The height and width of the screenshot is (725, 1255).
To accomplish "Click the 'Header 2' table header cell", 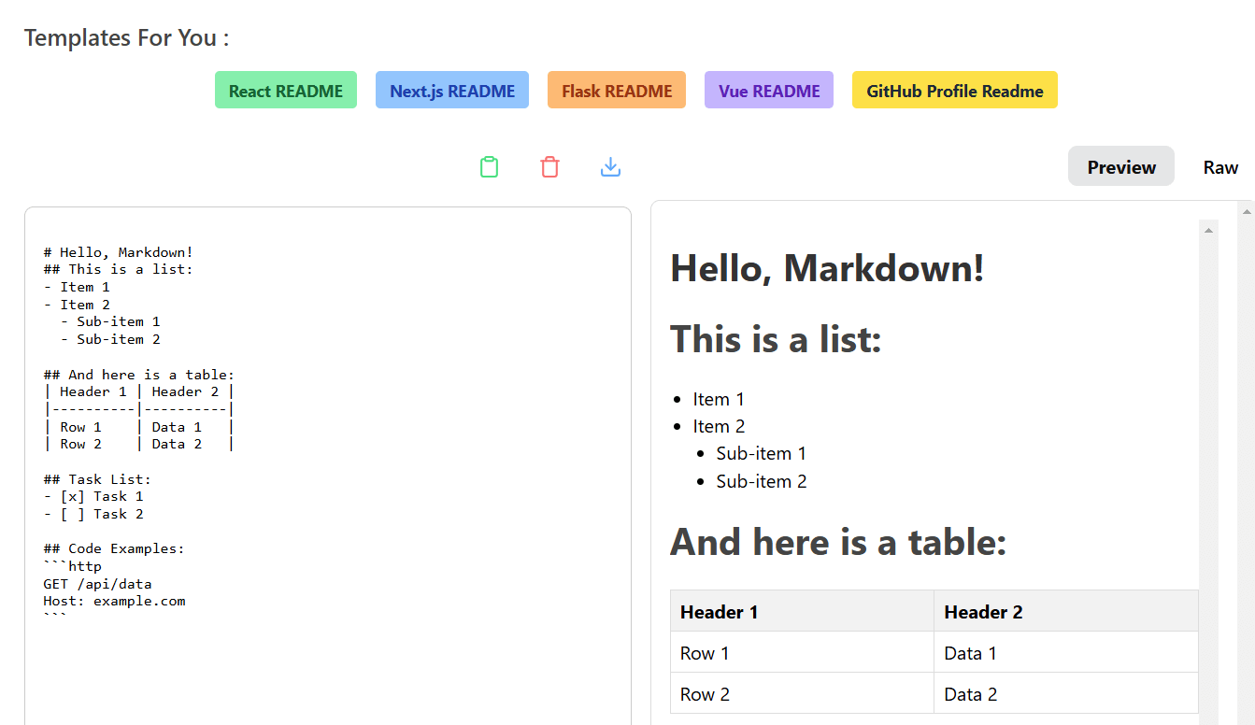I will coord(1066,611).
